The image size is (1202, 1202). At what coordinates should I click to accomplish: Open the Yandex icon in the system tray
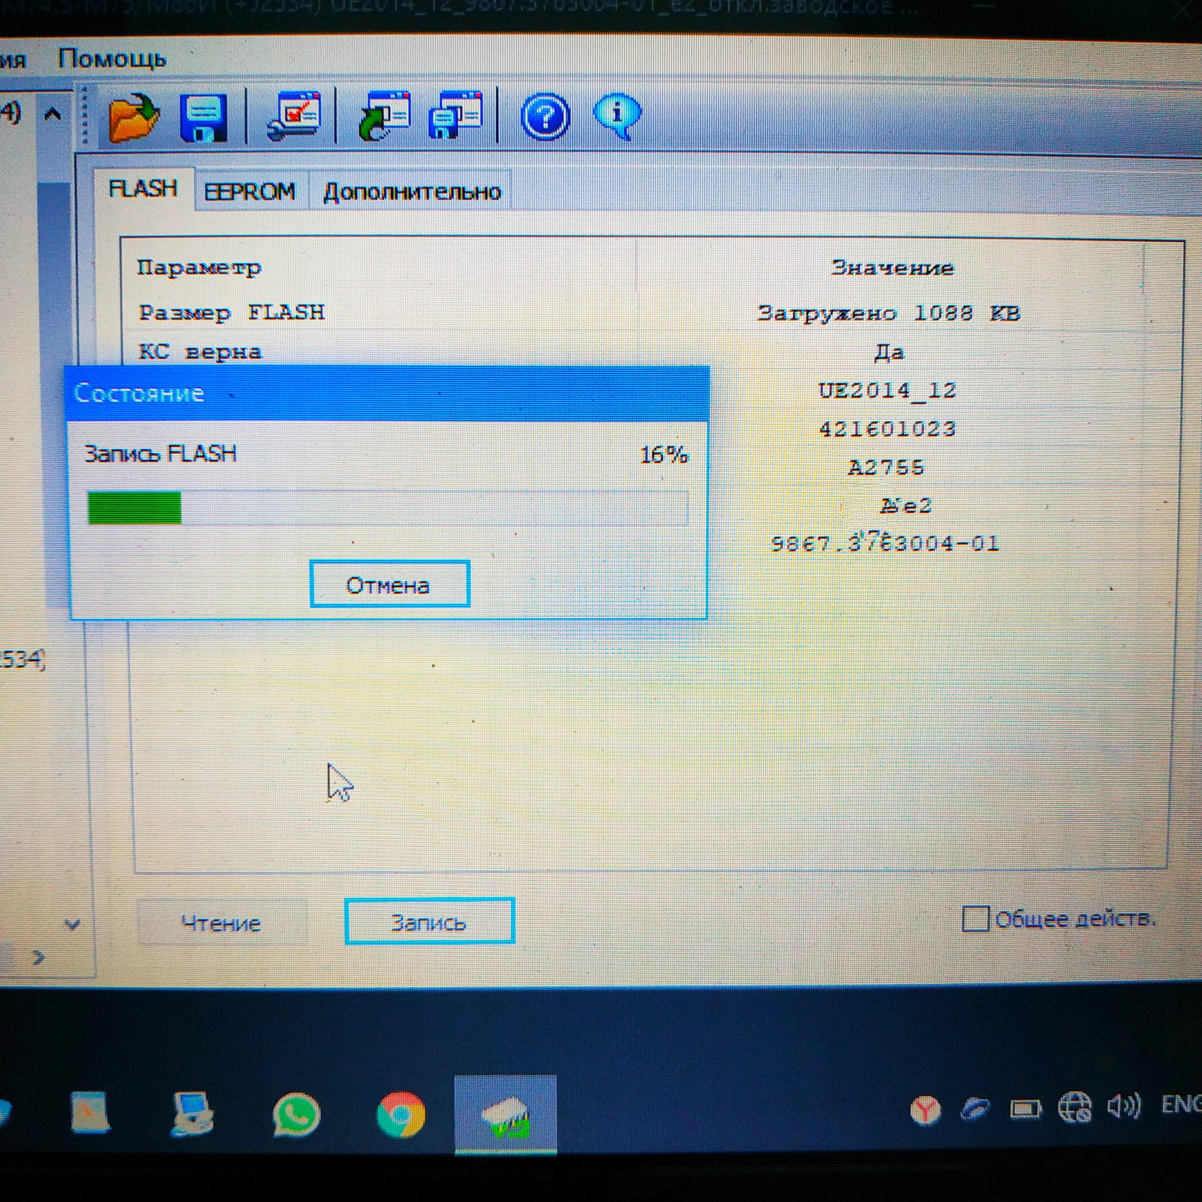925,1109
